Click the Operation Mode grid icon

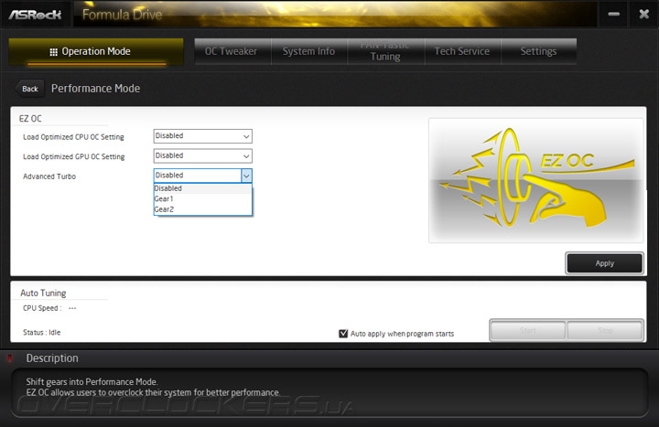tap(53, 52)
